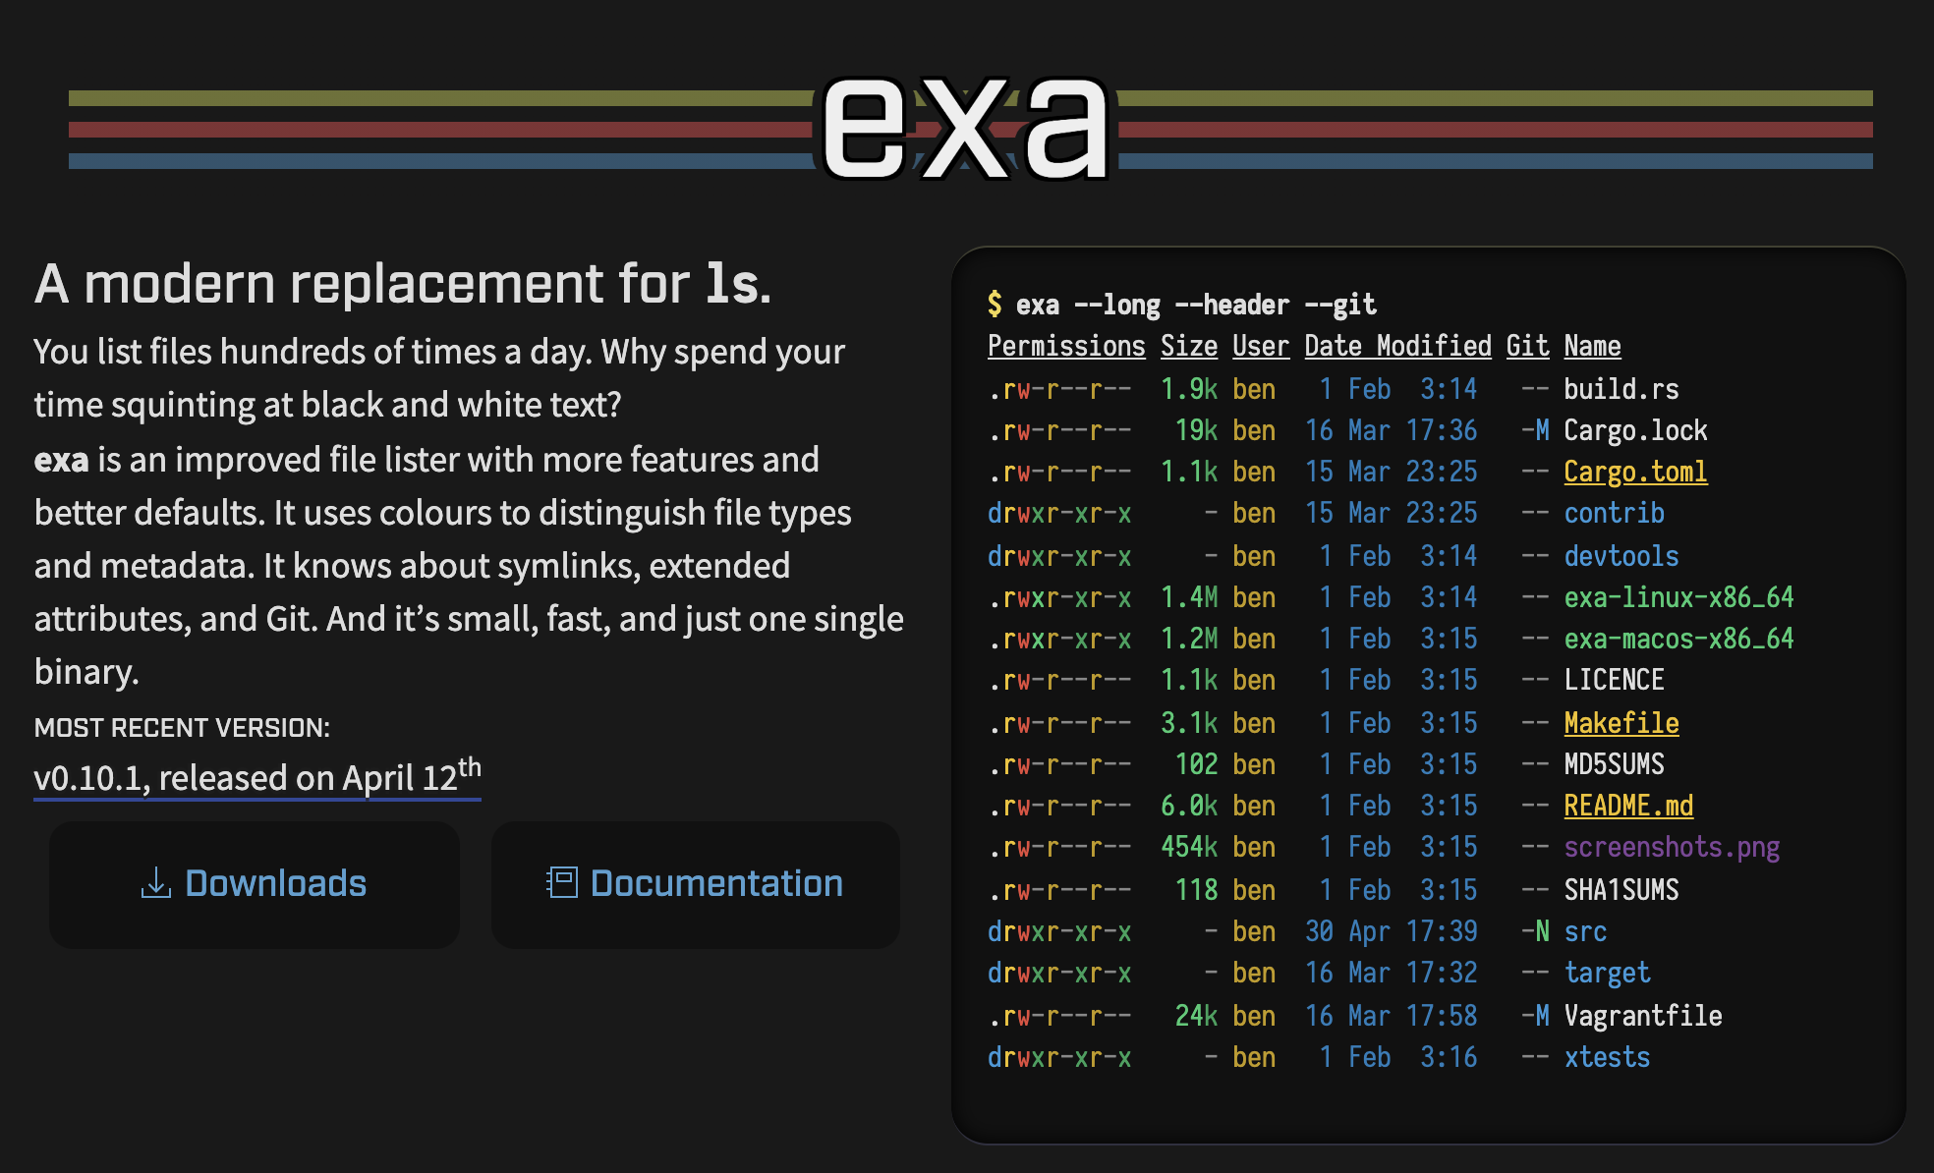Click the Name column header

[x=1592, y=346]
